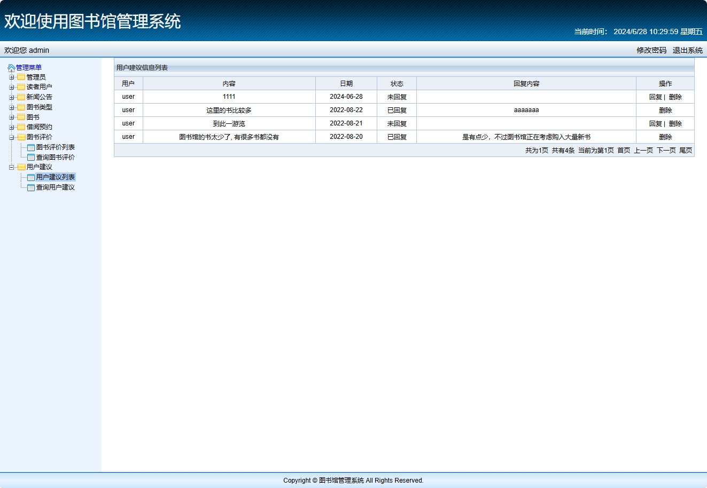
Task: Collapse the 用户建议 tree node
Action: tap(11, 167)
